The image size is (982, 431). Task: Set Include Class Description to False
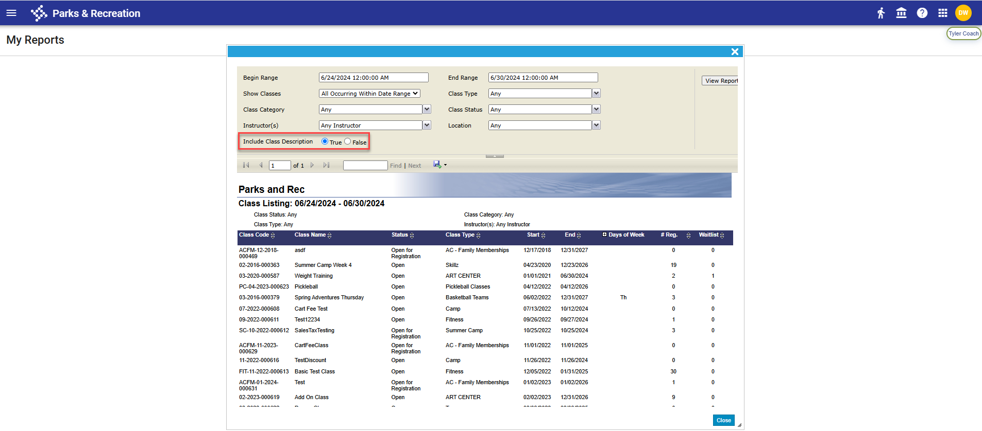tap(348, 141)
